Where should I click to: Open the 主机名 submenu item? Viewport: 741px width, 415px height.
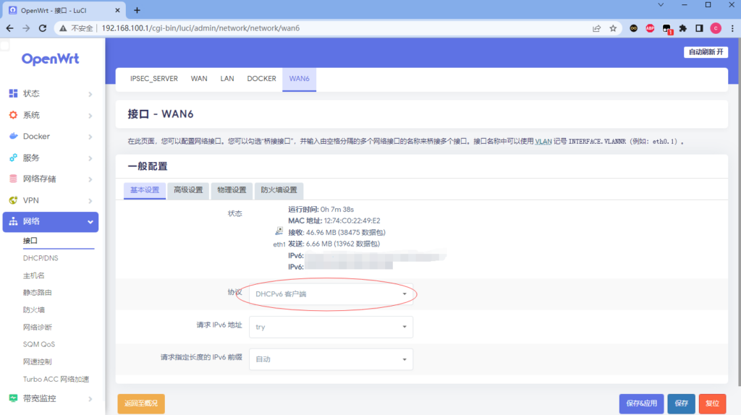coord(33,275)
